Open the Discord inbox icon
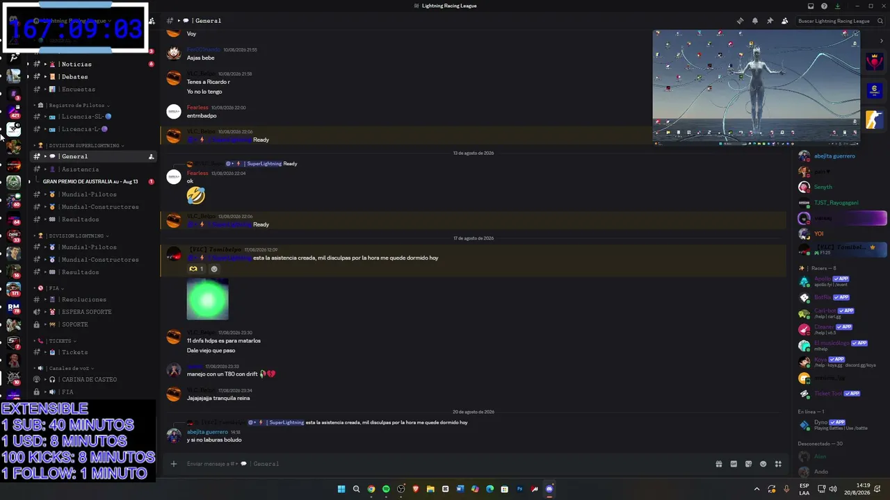 tap(811, 6)
